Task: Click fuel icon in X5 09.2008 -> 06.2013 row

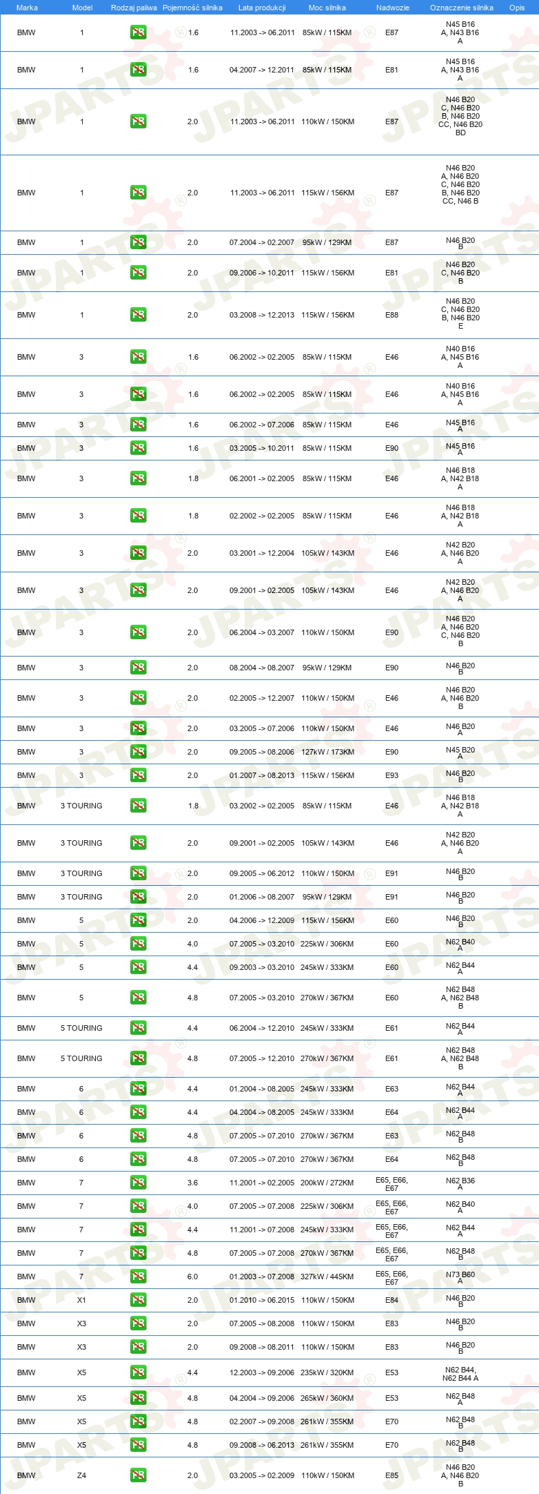Action: [138, 1445]
